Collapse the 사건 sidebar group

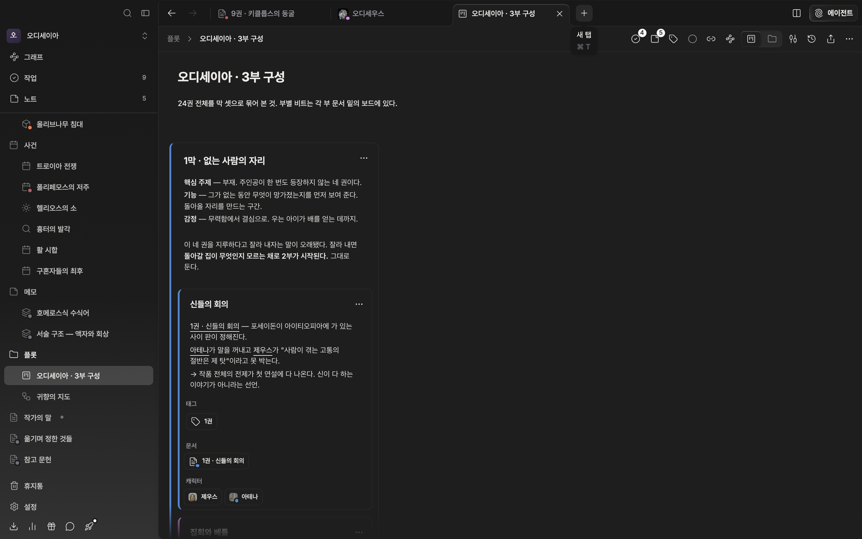78,145
